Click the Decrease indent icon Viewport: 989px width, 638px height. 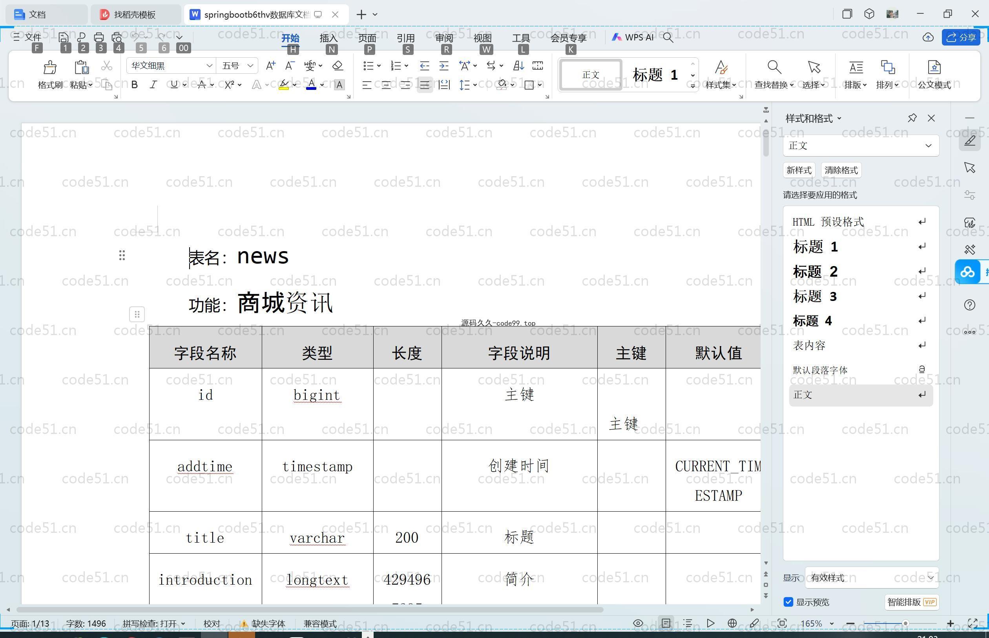424,66
